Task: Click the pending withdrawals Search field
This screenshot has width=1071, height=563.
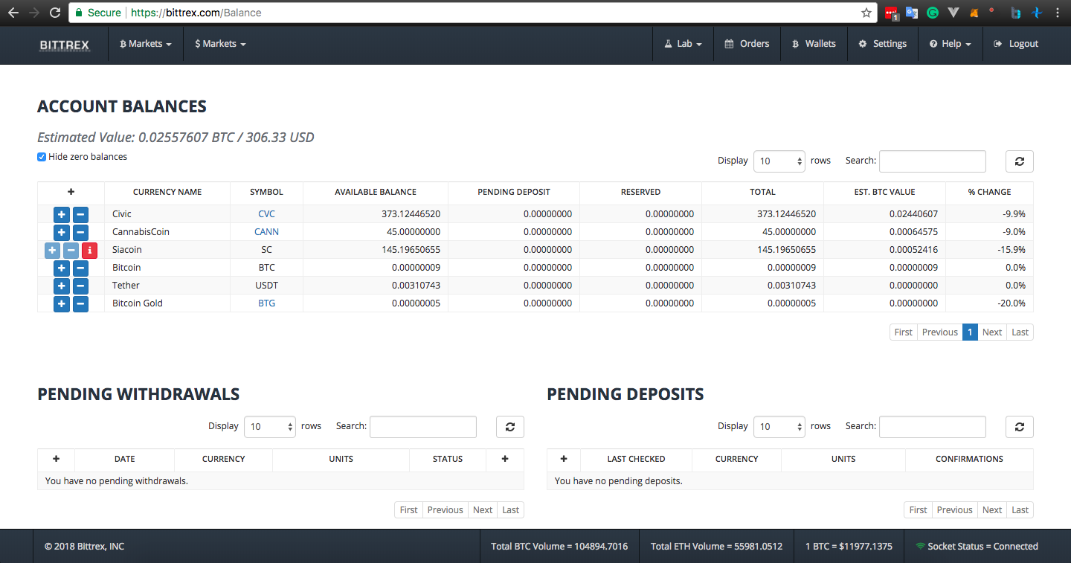Action: point(423,426)
